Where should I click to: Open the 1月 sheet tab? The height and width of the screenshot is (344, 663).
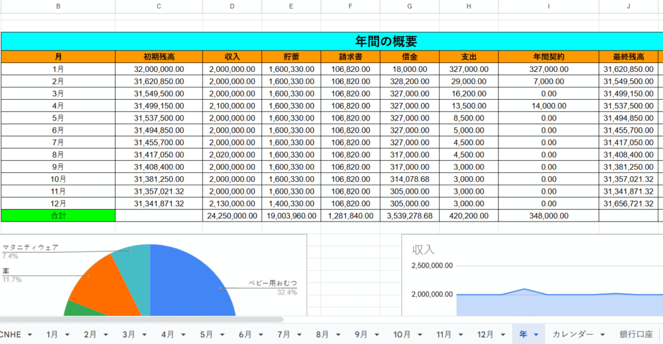coord(52,334)
